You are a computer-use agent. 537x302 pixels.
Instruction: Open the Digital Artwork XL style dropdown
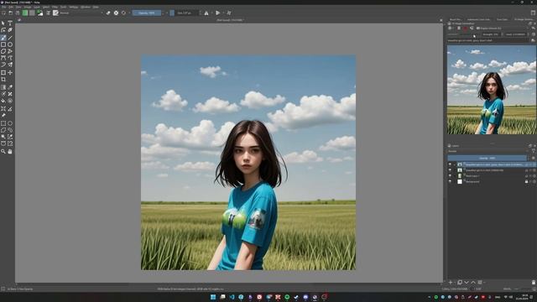click(502, 29)
